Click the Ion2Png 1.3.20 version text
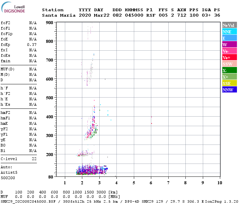Image resolution: width=239 pixels, height=204 pixels. [222, 202]
